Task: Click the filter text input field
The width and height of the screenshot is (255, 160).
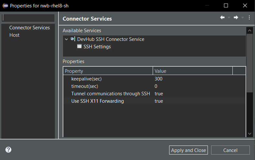Action: 28,18
